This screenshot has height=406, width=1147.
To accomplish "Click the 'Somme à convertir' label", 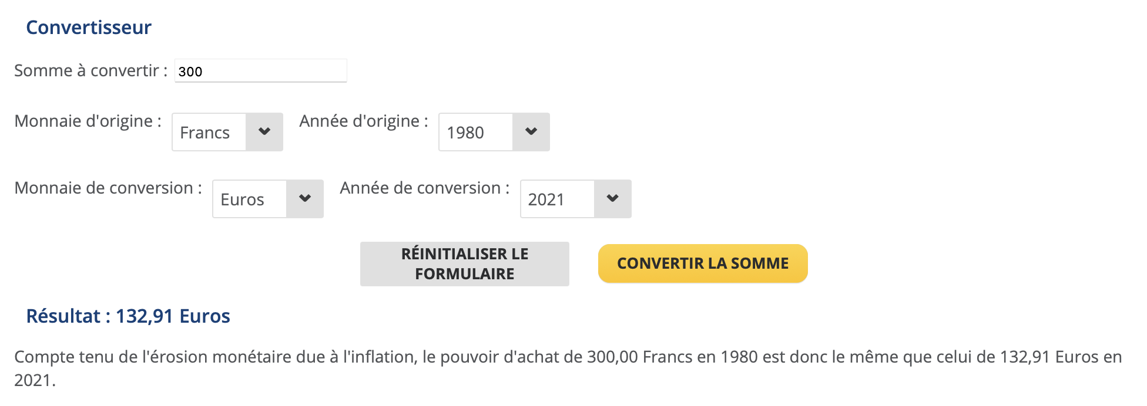I will tap(90, 71).
